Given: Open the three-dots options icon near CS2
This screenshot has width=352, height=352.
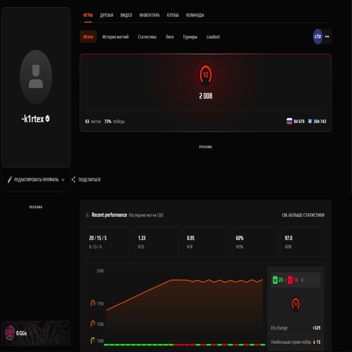Looking at the screenshot, I should click(326, 37).
